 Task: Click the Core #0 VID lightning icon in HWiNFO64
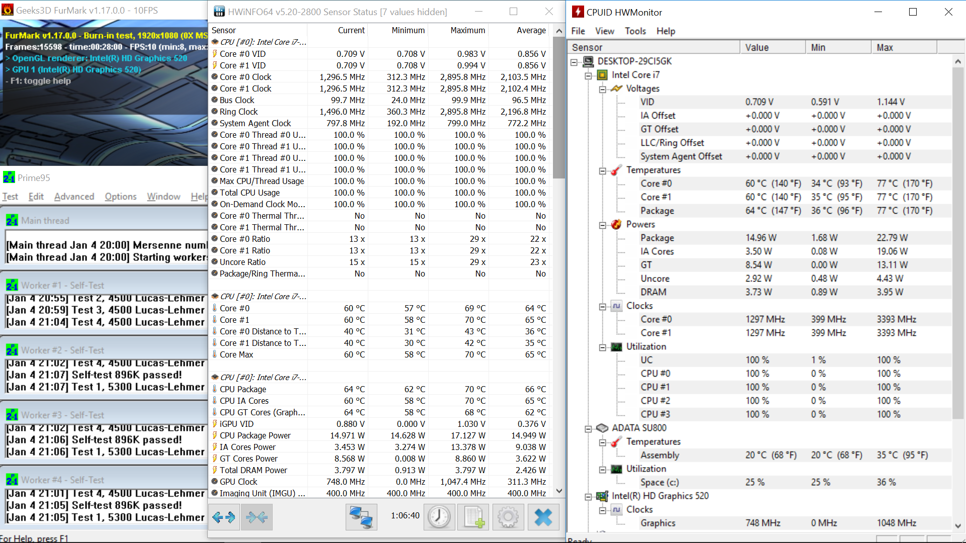point(215,54)
